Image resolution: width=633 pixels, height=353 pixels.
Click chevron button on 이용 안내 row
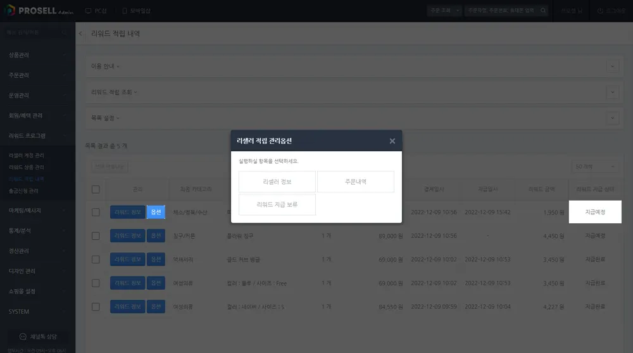(x=612, y=66)
